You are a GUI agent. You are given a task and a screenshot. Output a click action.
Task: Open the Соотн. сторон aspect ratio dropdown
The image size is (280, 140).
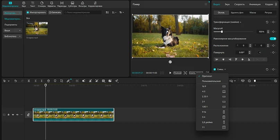196,73
